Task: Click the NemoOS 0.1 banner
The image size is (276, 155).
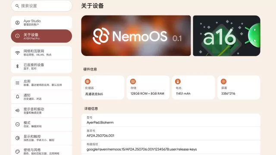Action: coord(136,36)
